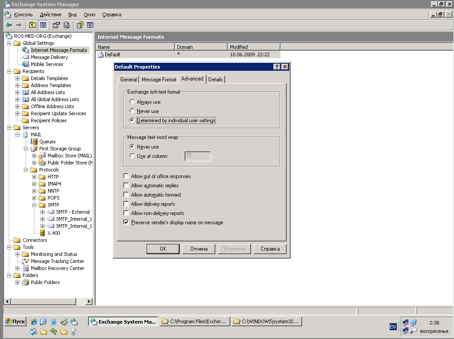Select the Queues node icon
This screenshot has height=339, width=454.
click(34, 142)
